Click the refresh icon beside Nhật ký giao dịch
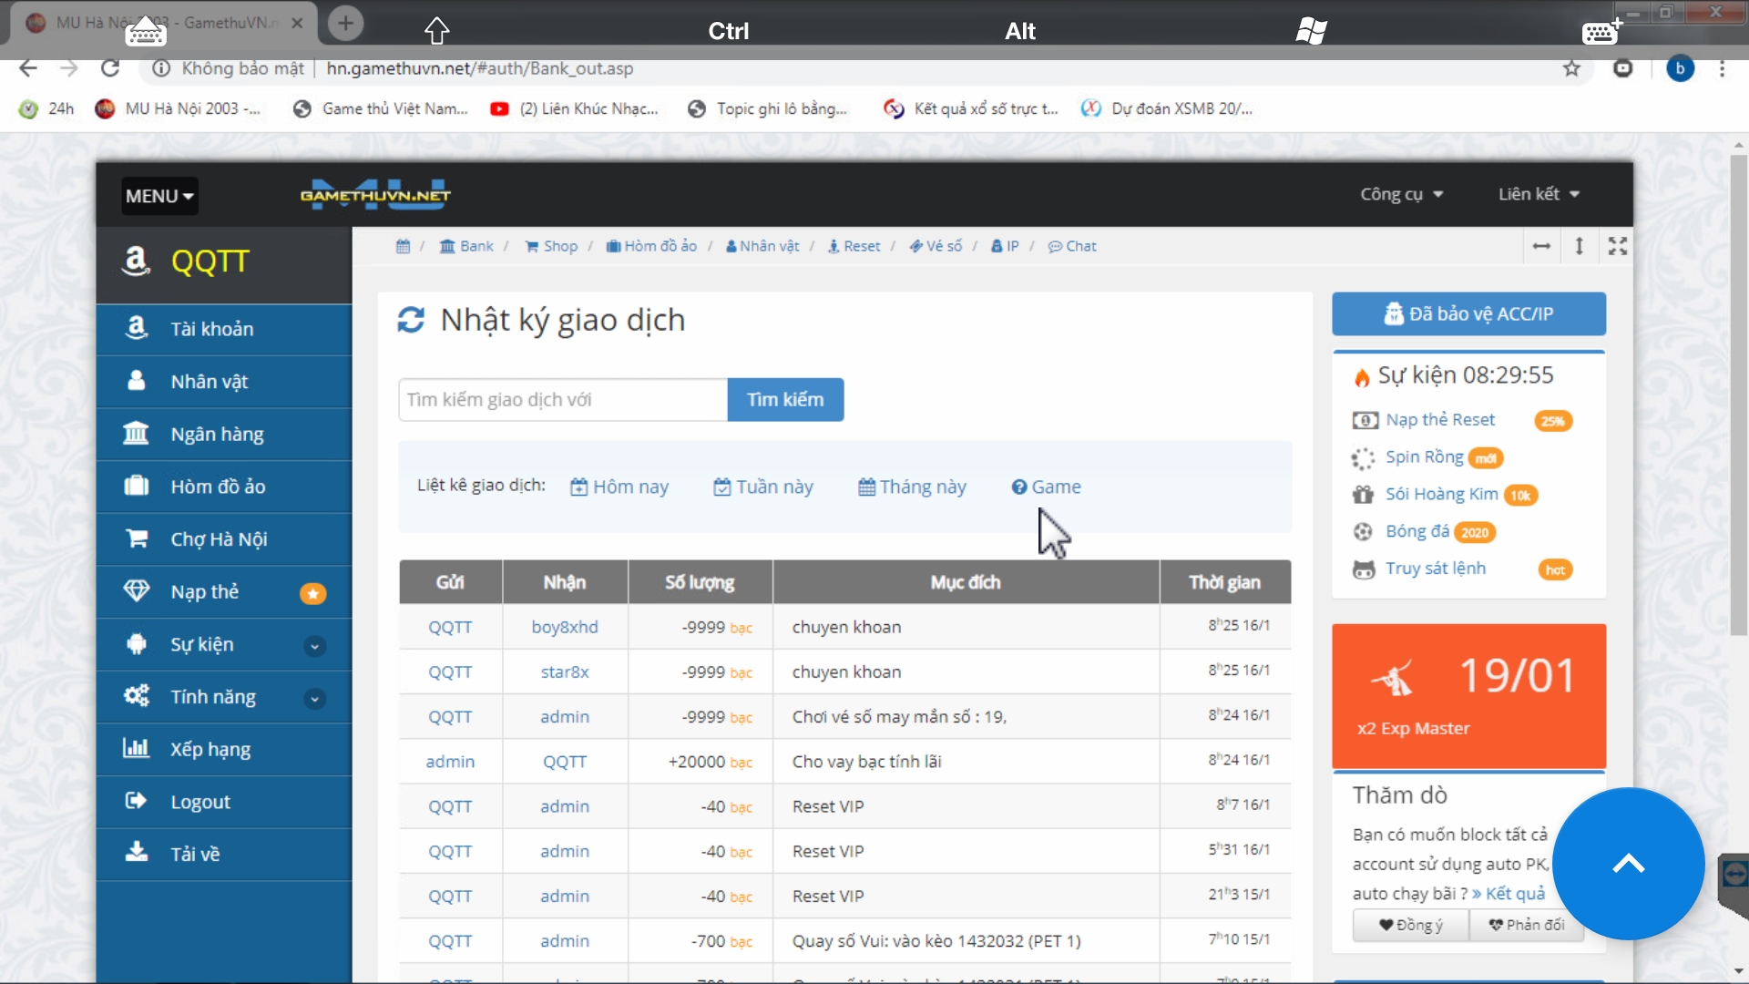 click(x=412, y=320)
